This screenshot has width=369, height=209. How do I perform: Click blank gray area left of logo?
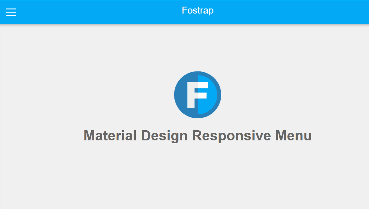(94, 94)
